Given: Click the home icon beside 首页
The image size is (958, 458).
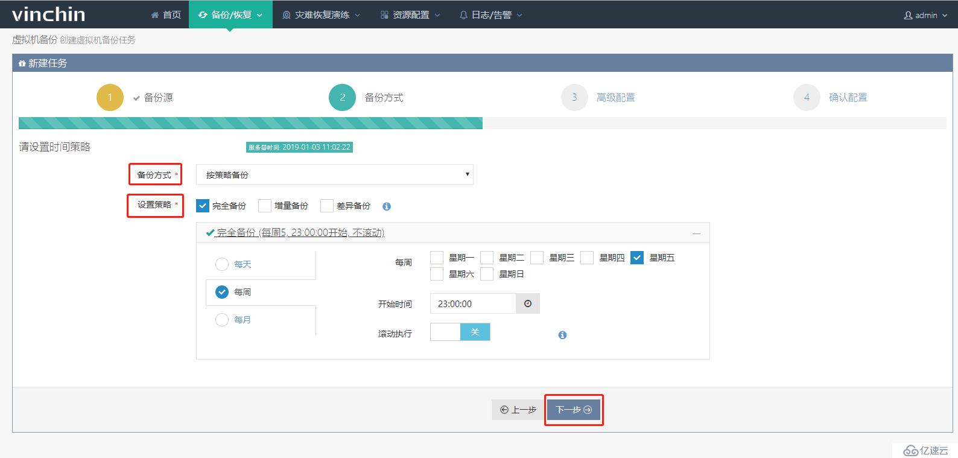Looking at the screenshot, I should [155, 15].
